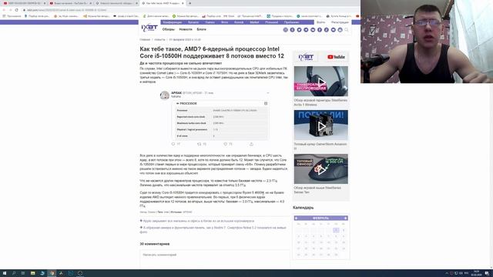493x277 pixels.
Task: Click the fifth round social icon in header
Action: coord(313,30)
